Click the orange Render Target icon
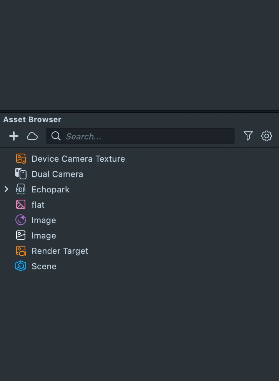This screenshot has width=279, height=381. (x=21, y=251)
